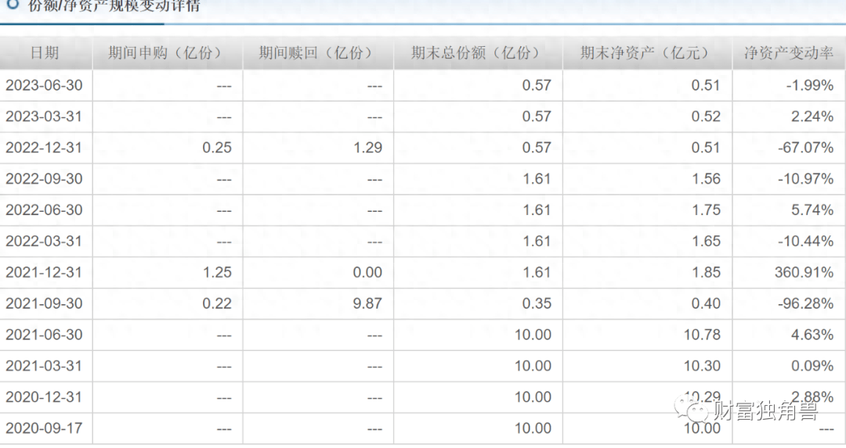The width and height of the screenshot is (846, 448).
Task: Click the 2022-12-31 date cell
Action: click(44, 148)
